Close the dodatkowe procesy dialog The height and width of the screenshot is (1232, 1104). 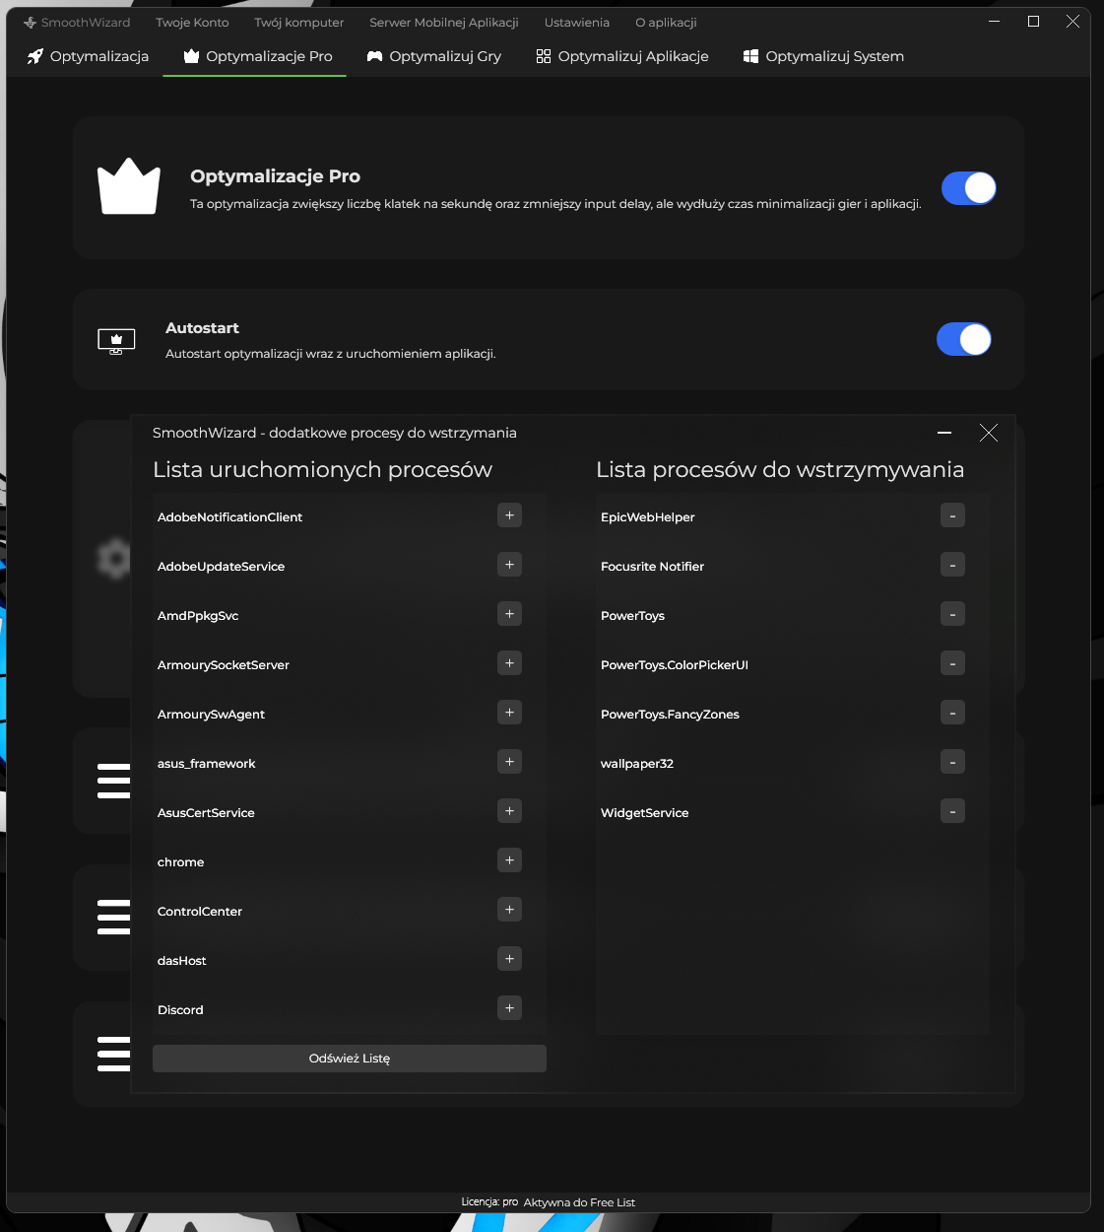tap(989, 433)
